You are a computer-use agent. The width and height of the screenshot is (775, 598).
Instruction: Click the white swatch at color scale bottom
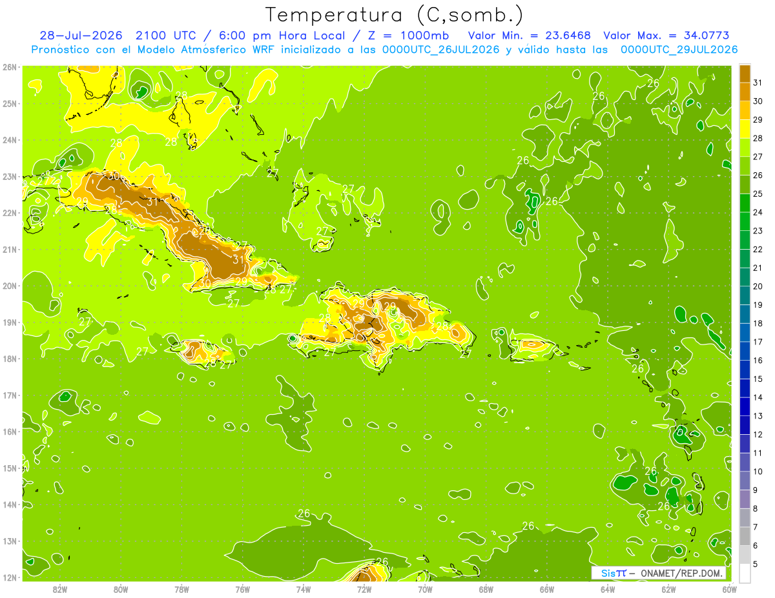pos(745,573)
